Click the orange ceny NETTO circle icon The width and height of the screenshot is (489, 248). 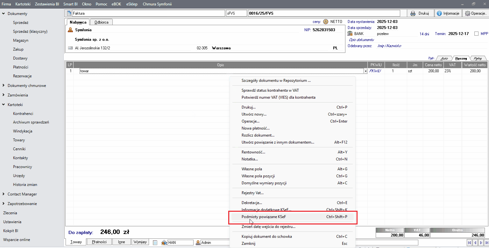325,22
